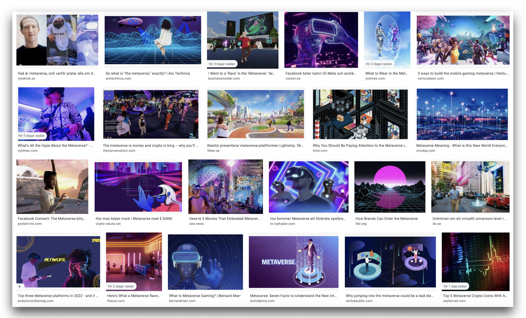526x318 pixels.
Task: Click time.com isometric city thumbnail
Action: (360, 114)
